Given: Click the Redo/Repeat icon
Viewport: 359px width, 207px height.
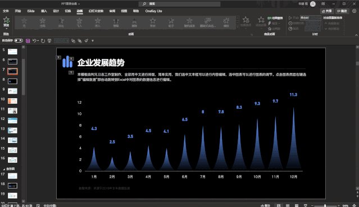Looking at the screenshot, I should [x=43, y=41].
